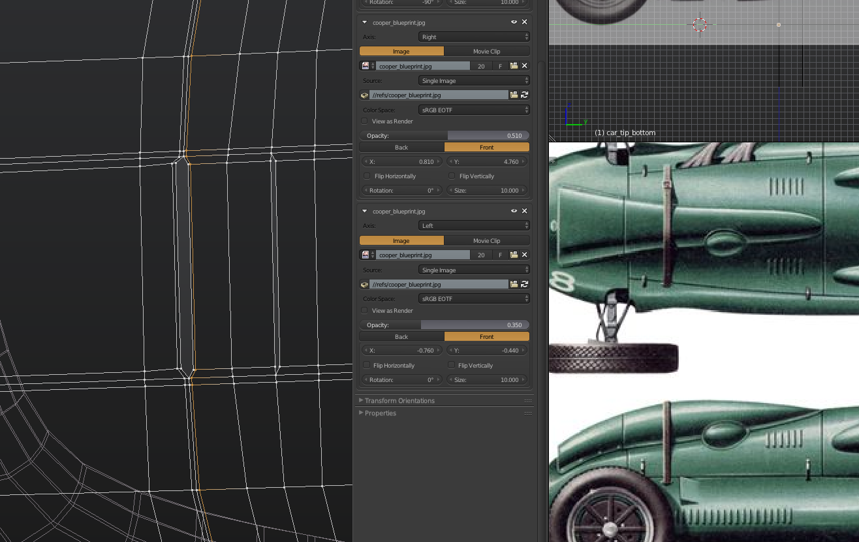Hide the Left axis background image via eye icon

click(514, 211)
